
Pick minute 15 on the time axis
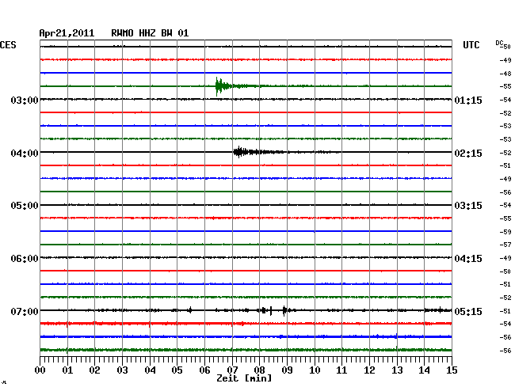(452, 370)
